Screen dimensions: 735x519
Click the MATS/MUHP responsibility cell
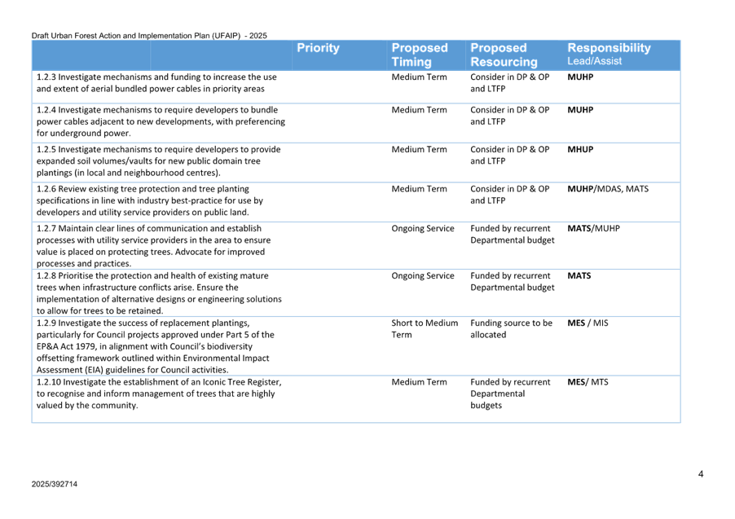(593, 229)
